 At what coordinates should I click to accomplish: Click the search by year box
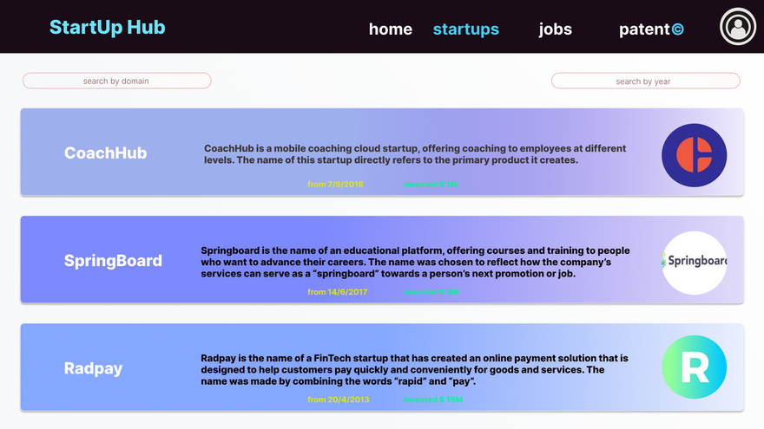tap(645, 81)
